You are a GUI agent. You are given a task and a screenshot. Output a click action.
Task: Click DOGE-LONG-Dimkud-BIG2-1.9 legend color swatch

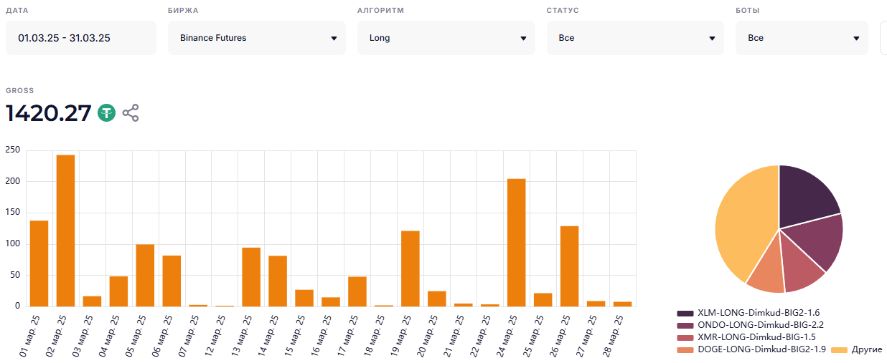coord(685,349)
